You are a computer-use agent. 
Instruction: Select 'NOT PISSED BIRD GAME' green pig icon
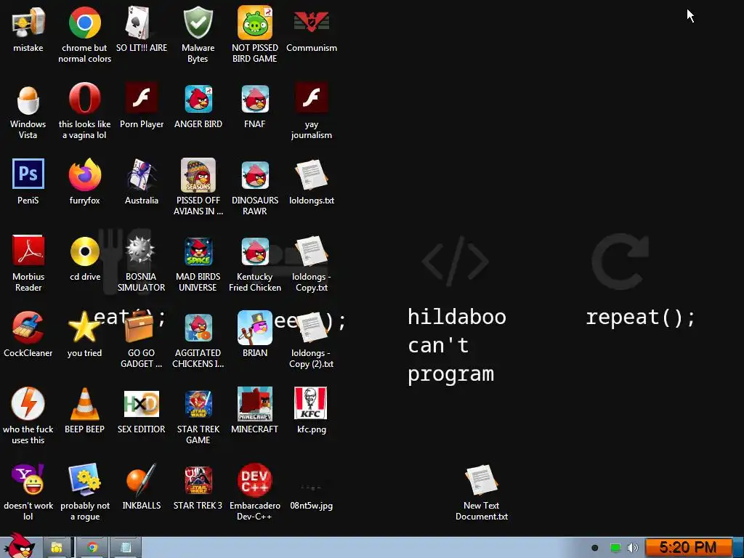tap(255, 23)
